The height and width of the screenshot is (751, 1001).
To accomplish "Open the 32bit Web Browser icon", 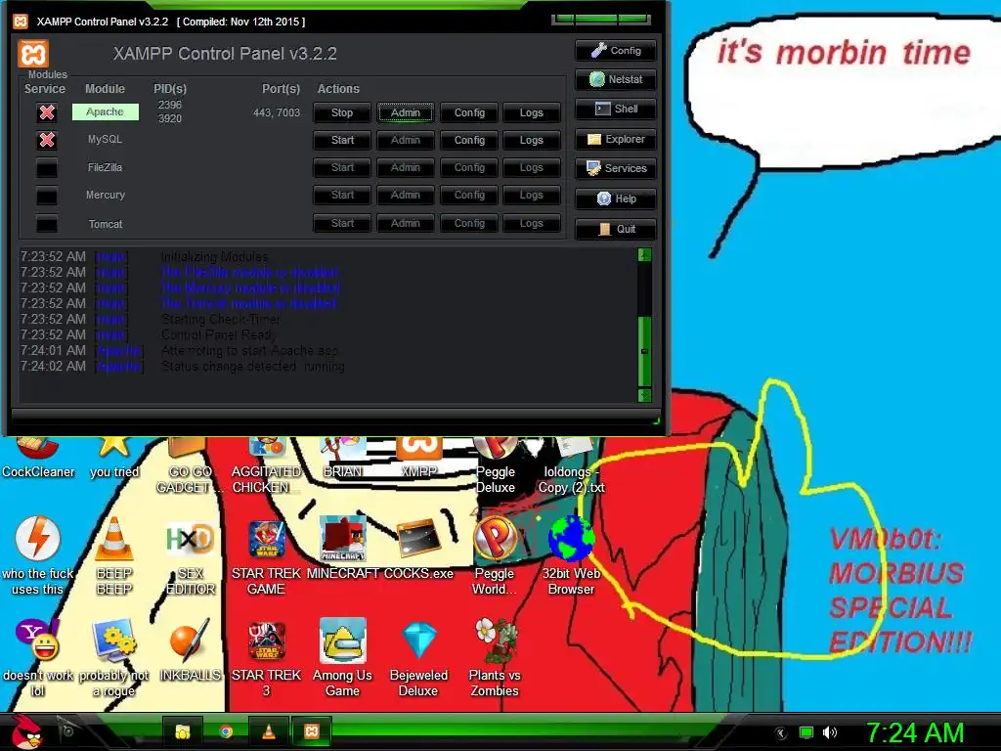I will (571, 555).
